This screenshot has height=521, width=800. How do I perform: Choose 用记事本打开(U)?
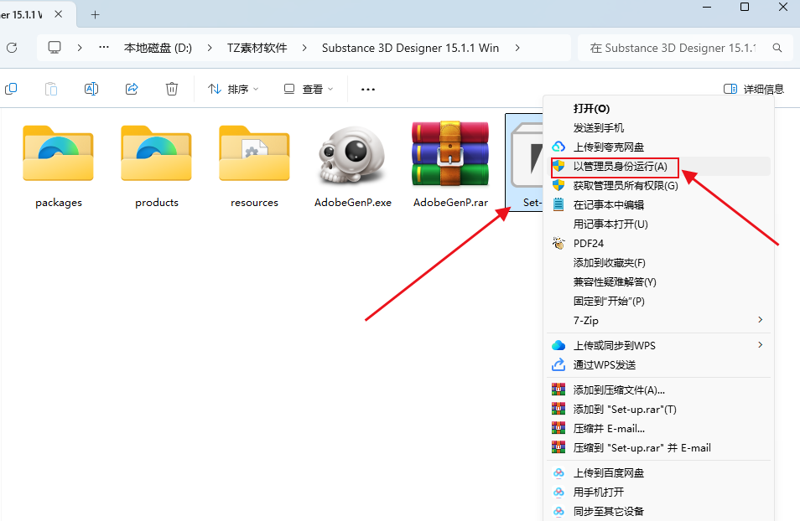click(658, 224)
